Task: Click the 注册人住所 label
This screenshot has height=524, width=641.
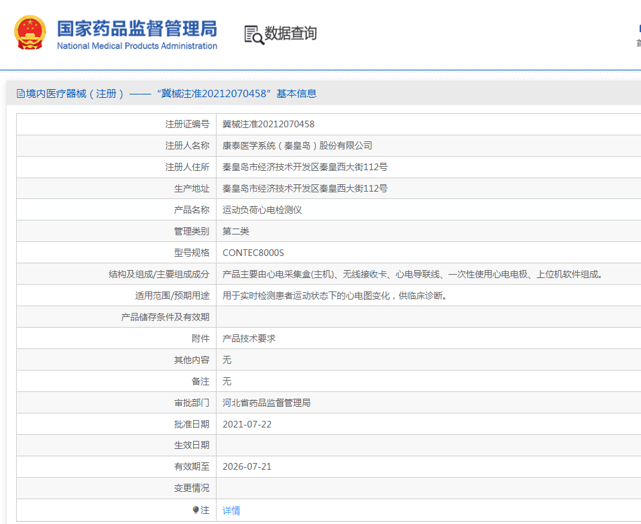Action: (187, 167)
